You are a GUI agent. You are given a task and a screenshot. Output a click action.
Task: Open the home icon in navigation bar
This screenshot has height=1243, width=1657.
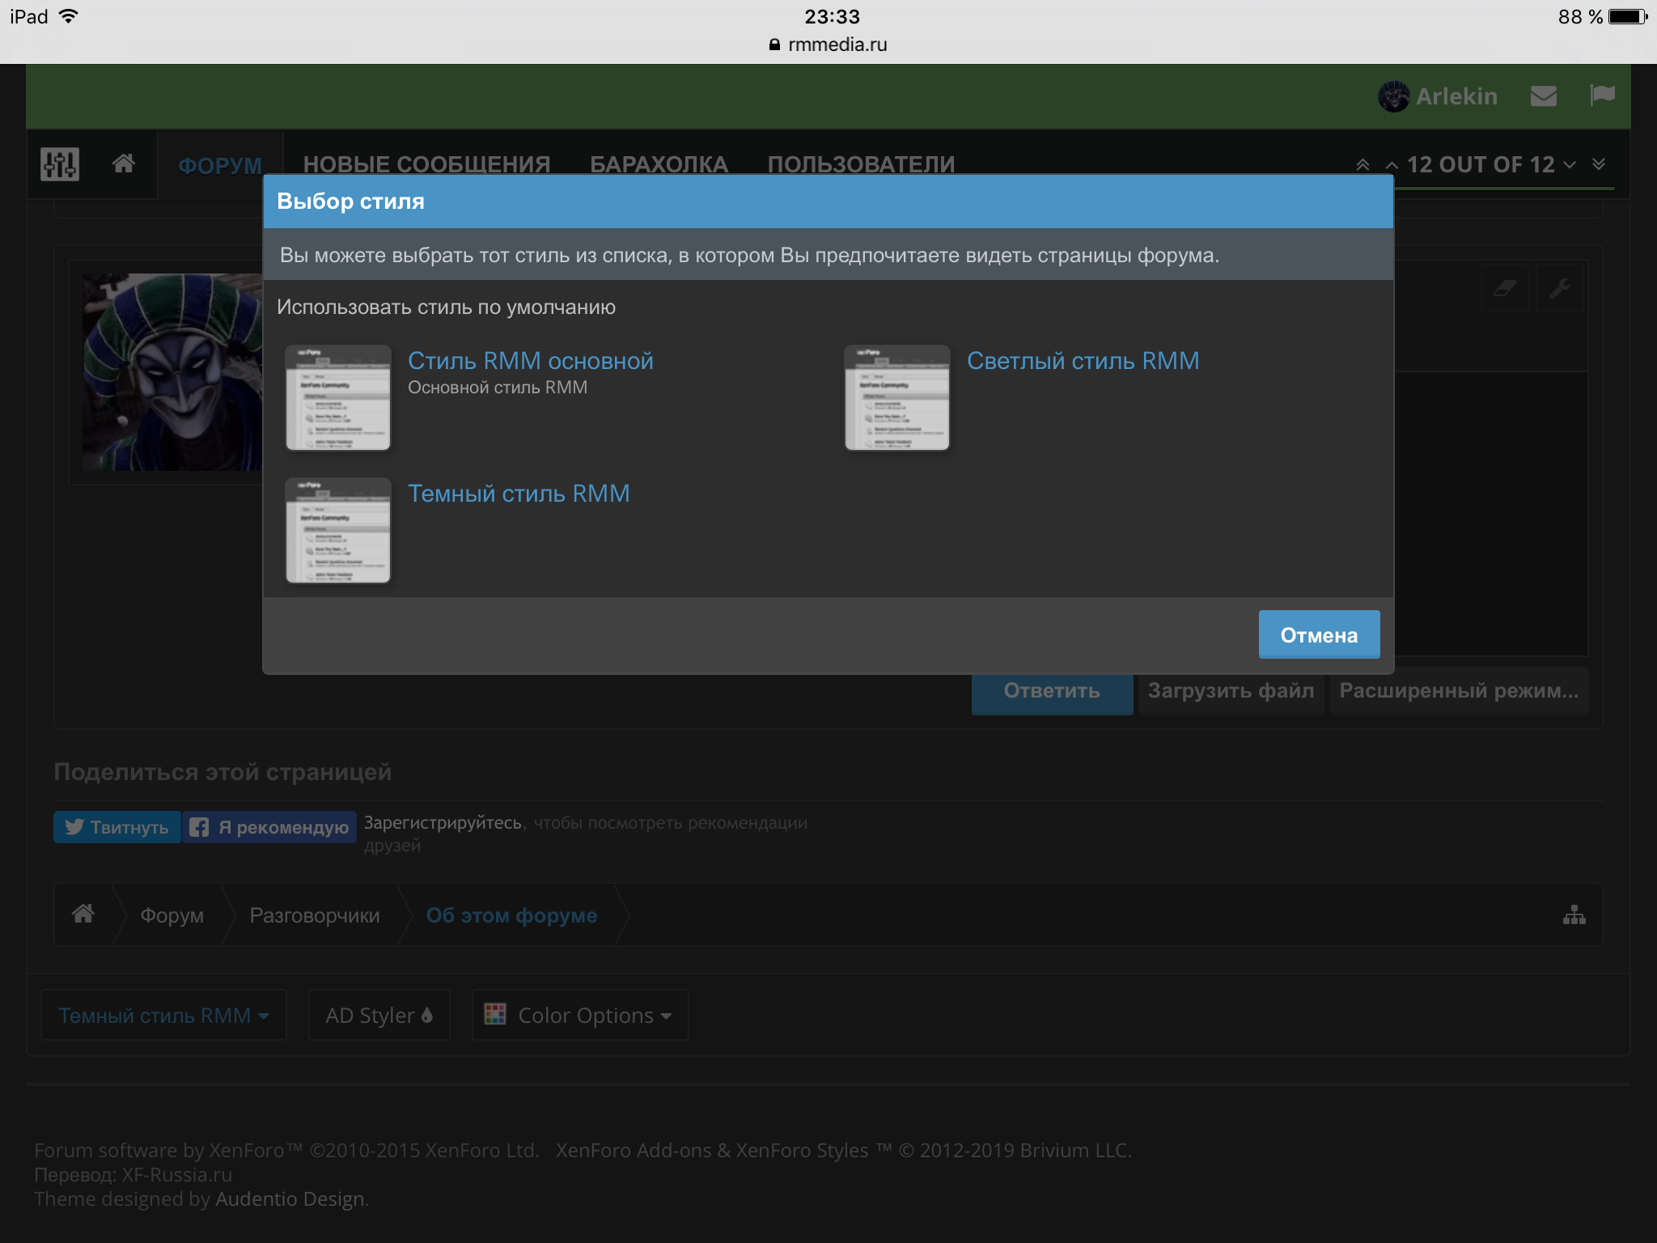(x=123, y=164)
